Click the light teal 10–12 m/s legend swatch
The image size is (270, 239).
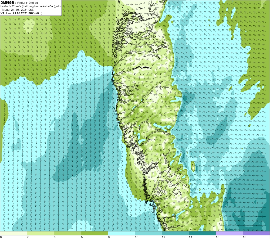coord(148,233)
